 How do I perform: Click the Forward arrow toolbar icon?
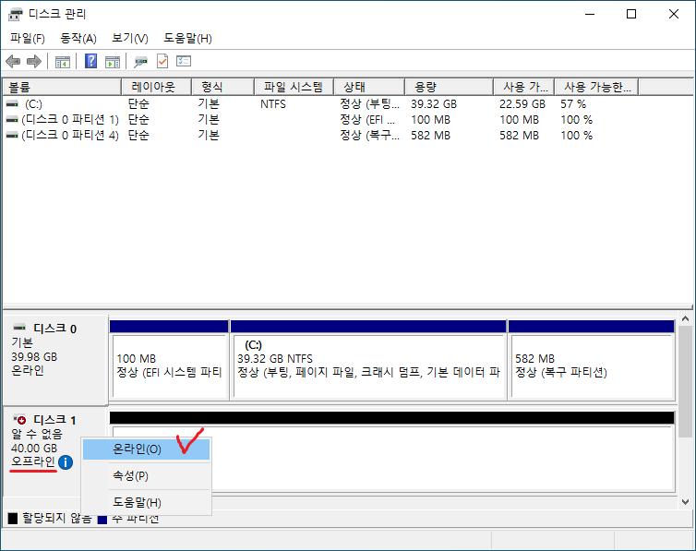point(34,61)
